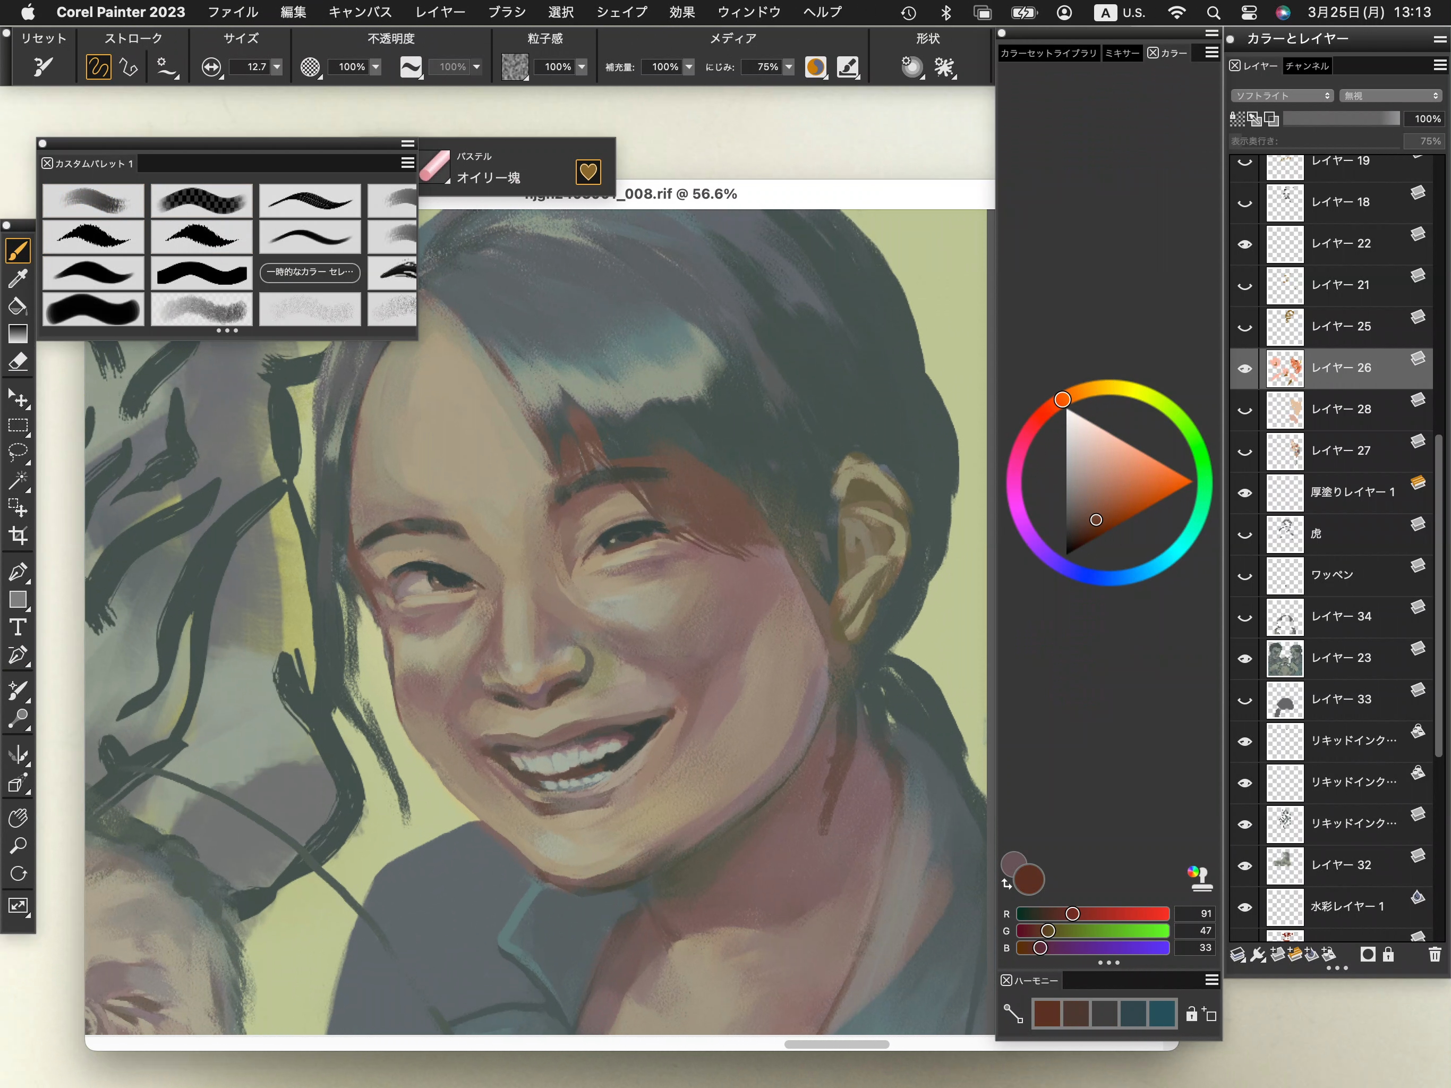Select the Pen tool
The width and height of the screenshot is (1451, 1088).
tap(18, 572)
